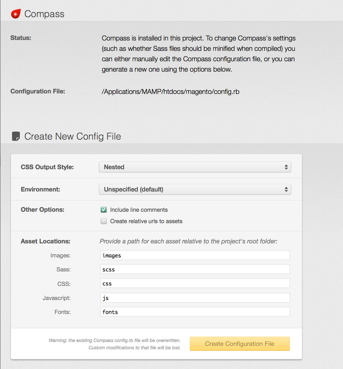Click the Create Configuration File button
The image size is (343, 369).
[x=240, y=344]
